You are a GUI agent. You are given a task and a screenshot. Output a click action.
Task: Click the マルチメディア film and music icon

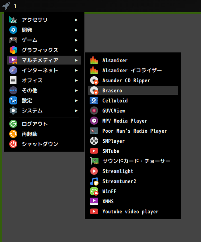[13, 60]
